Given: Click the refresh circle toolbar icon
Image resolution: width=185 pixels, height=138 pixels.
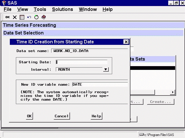Looking at the screenshot, I should coord(36,17).
